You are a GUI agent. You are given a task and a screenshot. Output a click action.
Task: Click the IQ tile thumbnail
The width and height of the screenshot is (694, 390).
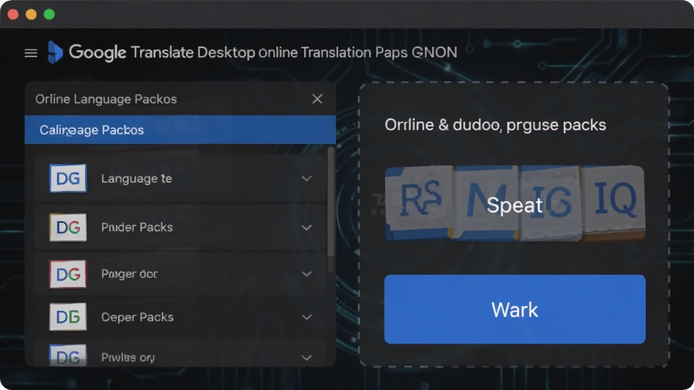tap(613, 202)
